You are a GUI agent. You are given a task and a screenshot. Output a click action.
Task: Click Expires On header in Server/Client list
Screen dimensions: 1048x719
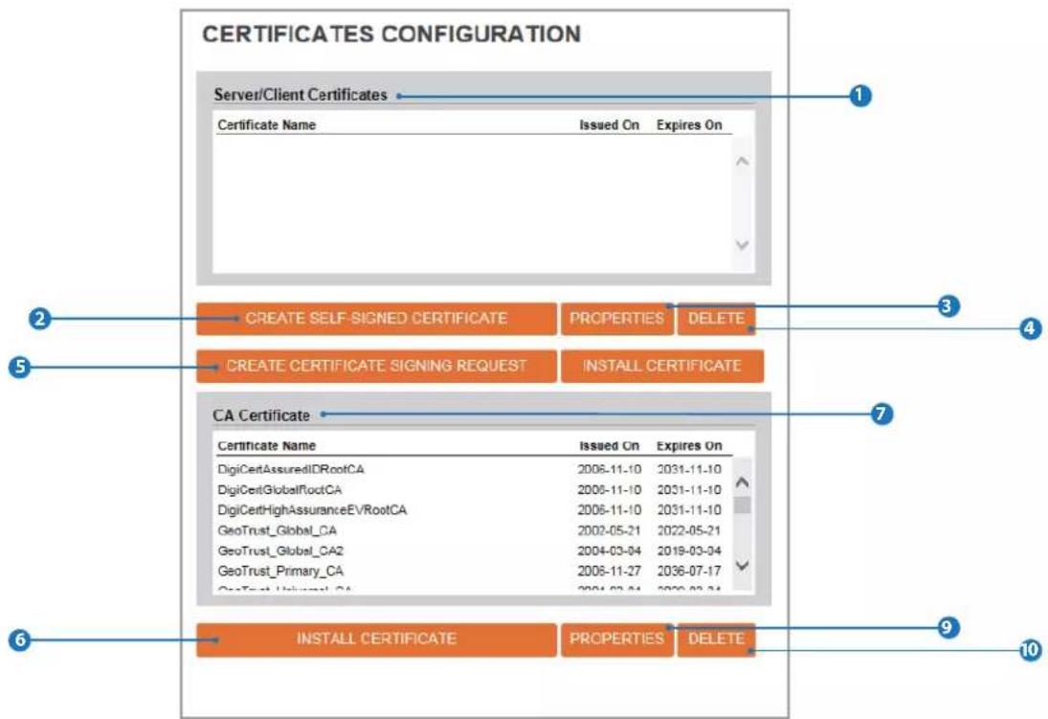click(689, 125)
